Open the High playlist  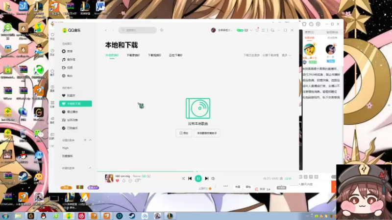pyautogui.click(x=65, y=148)
